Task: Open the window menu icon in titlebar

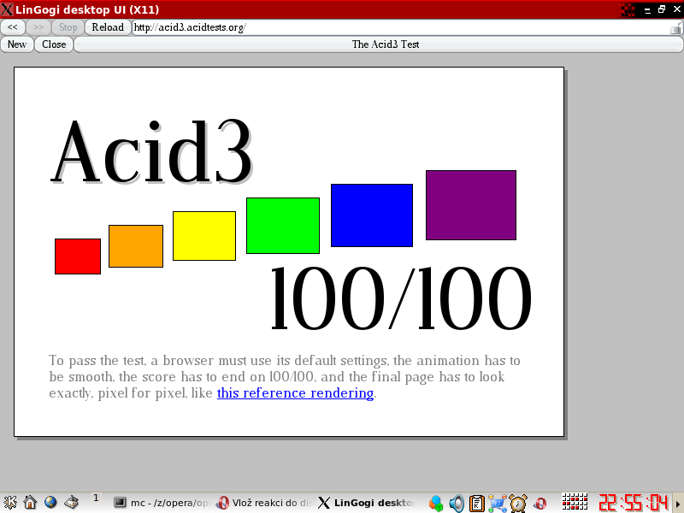Action: (7, 9)
